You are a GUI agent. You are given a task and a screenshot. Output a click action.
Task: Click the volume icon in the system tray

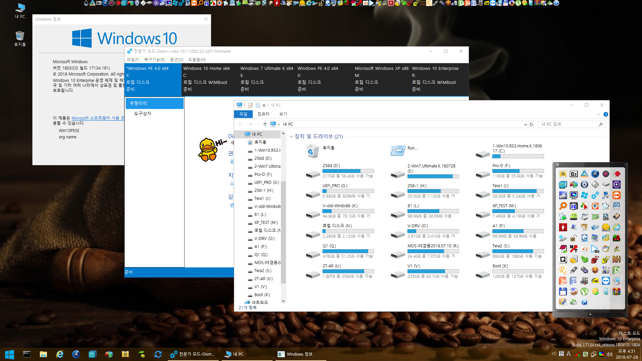click(609, 354)
